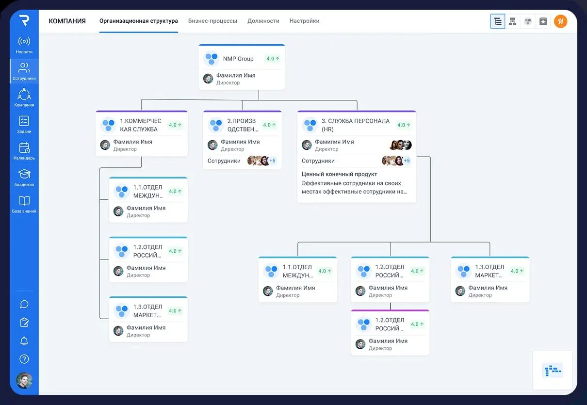Click the org chart minimap thumbnail
The height and width of the screenshot is (405, 587).
tap(553, 371)
